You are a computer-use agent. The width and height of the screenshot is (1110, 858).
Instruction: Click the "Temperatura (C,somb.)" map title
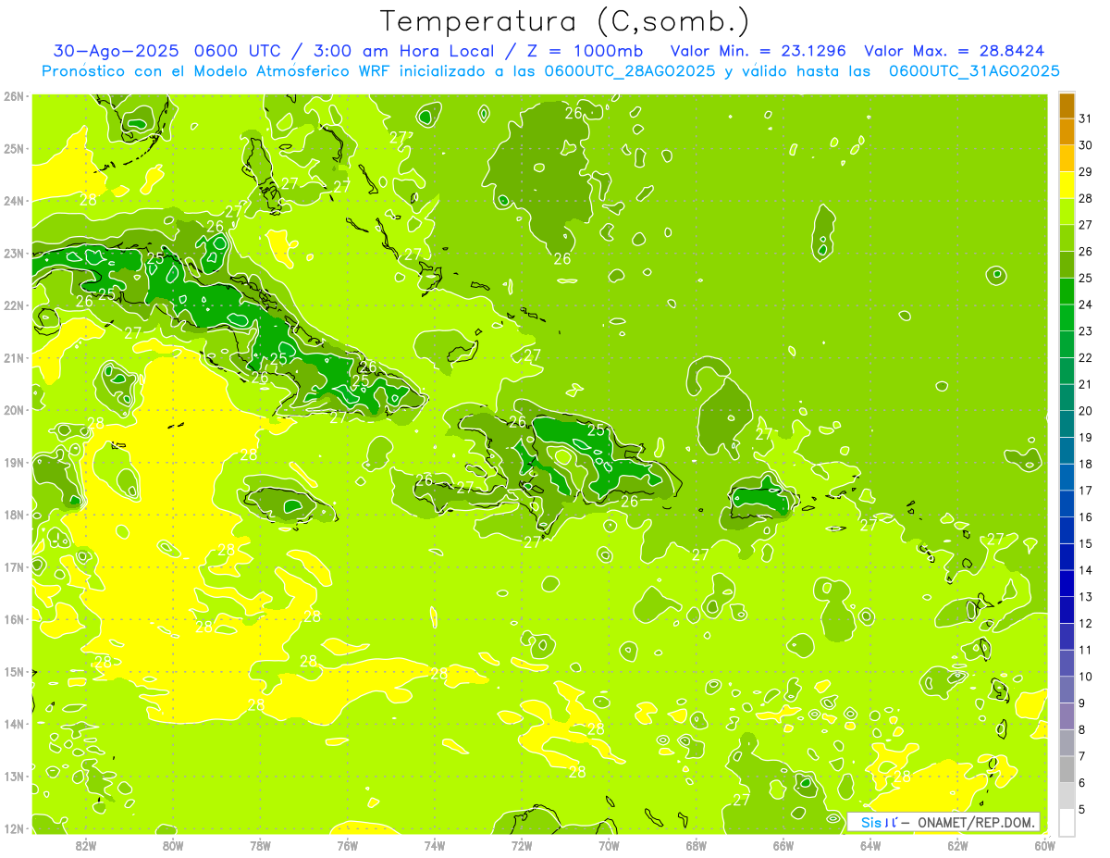point(564,20)
